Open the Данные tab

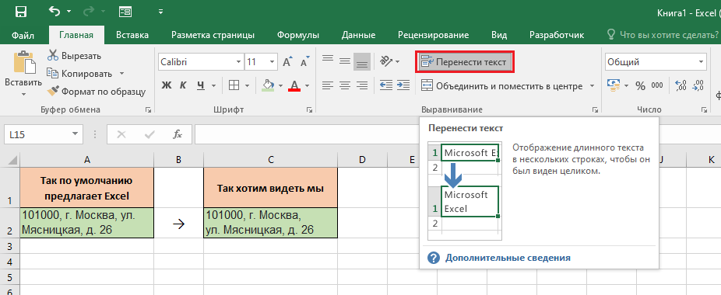coord(359,35)
